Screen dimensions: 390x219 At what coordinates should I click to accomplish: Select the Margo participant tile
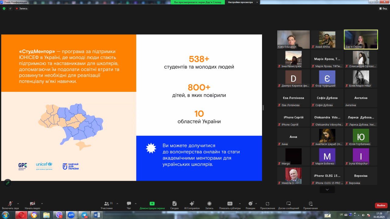coord(293,156)
